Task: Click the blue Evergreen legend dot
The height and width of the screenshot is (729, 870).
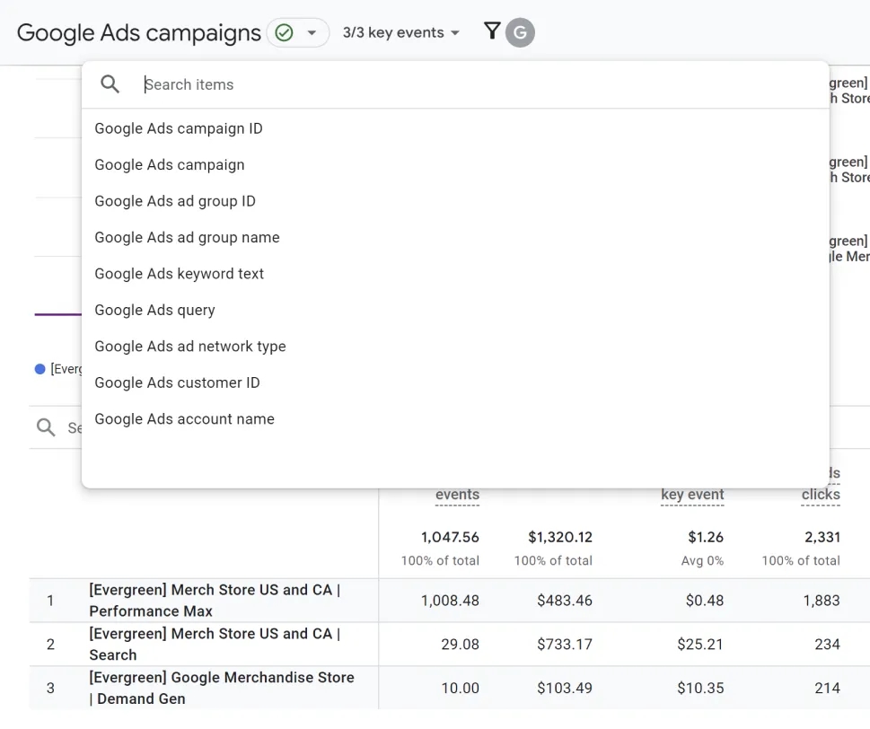Action: [x=40, y=369]
